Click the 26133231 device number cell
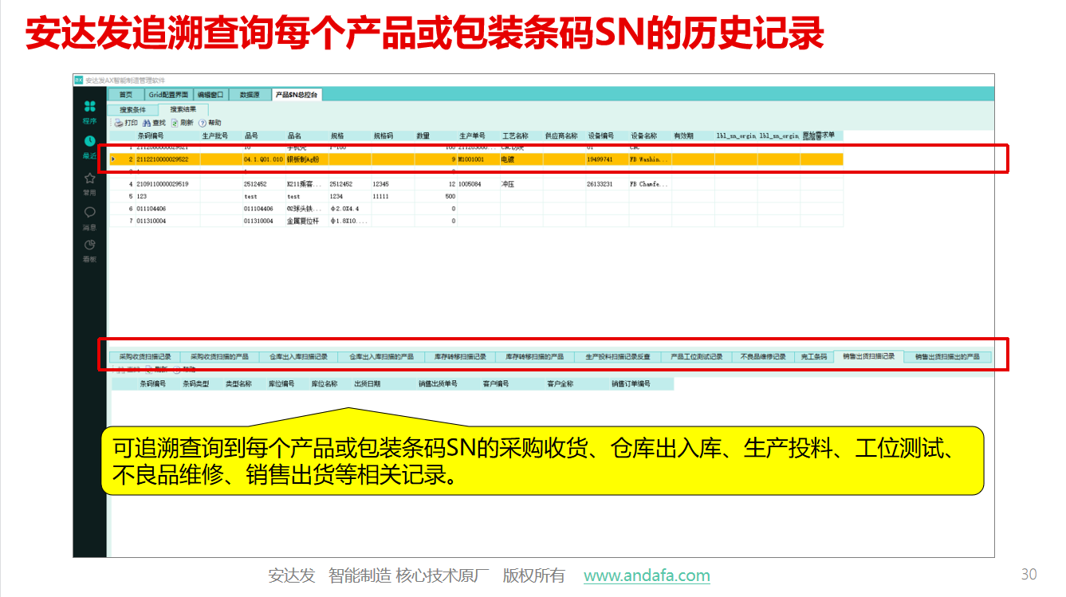Screen dimensions: 1066x597 (608, 184)
